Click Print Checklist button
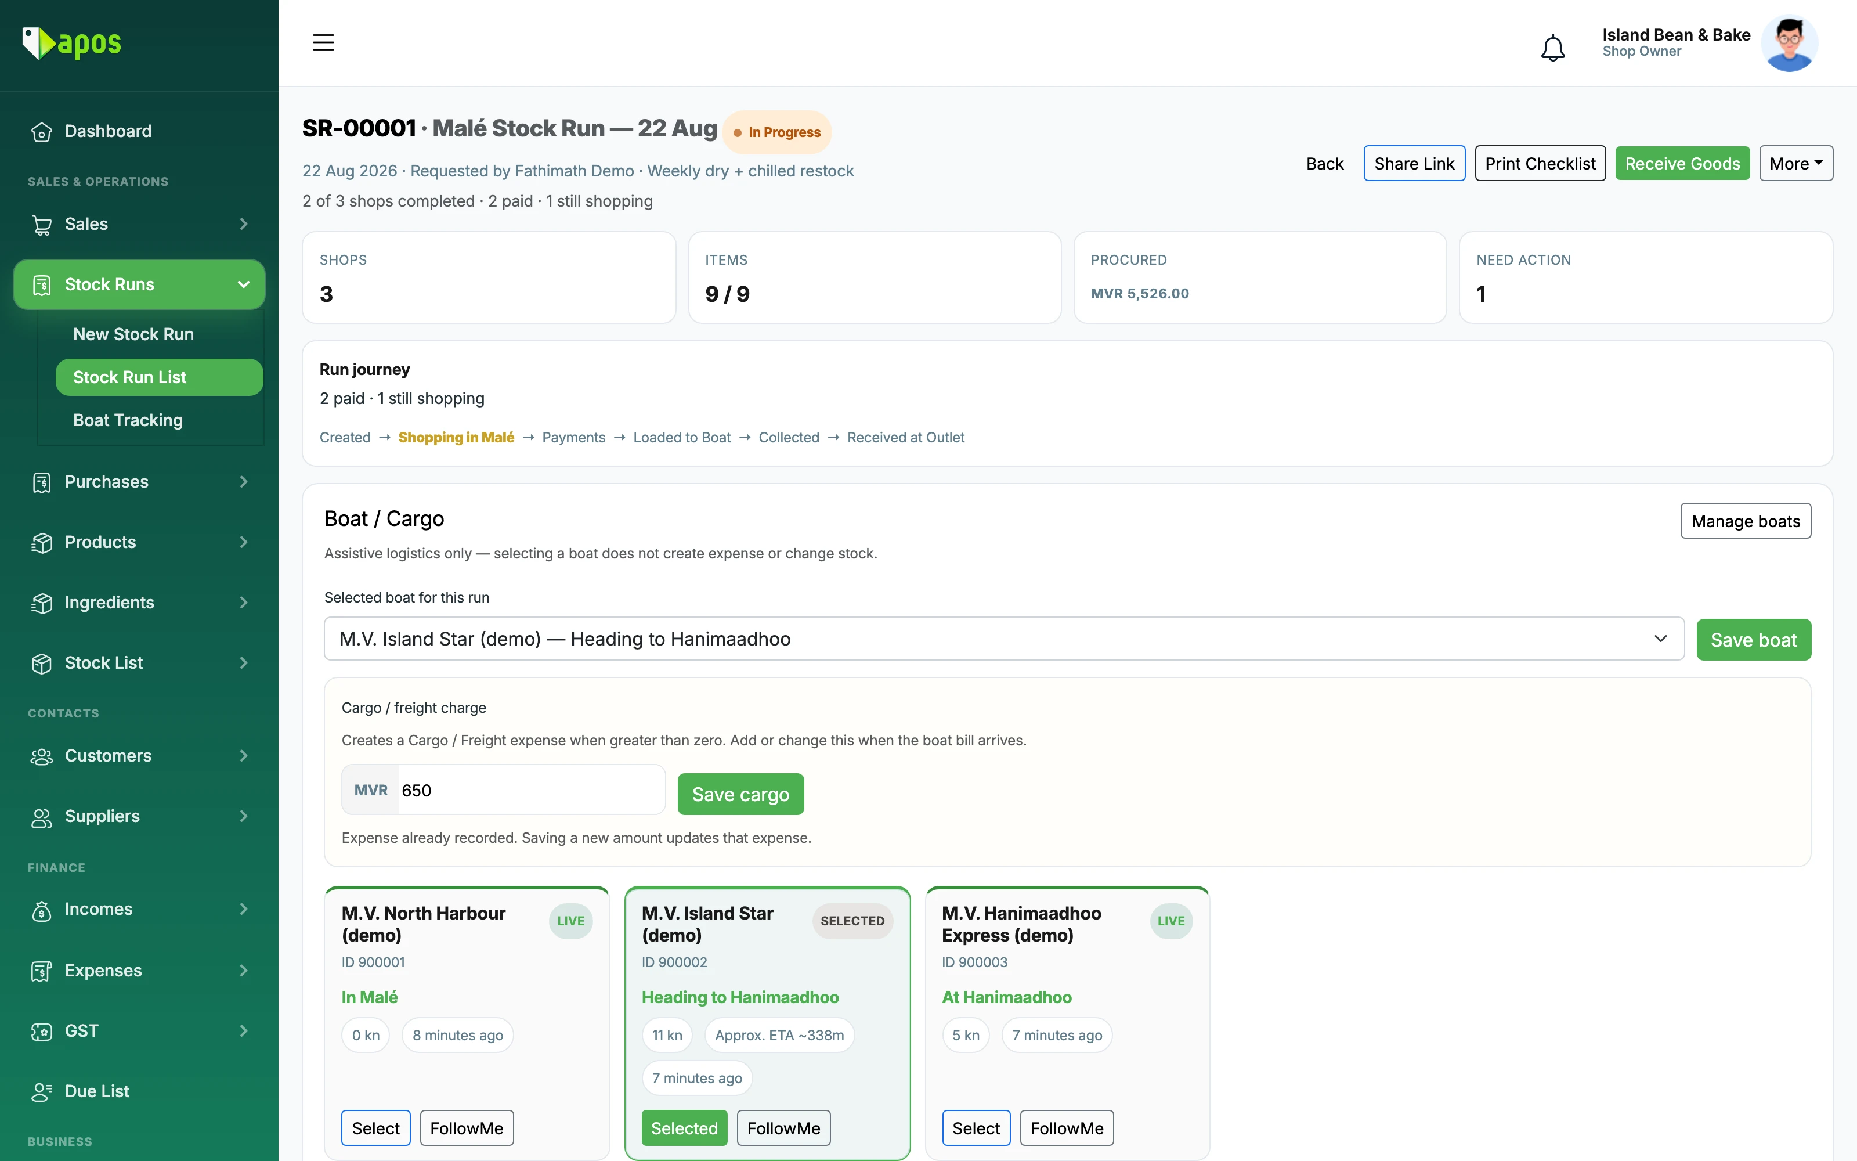 pos(1540,164)
